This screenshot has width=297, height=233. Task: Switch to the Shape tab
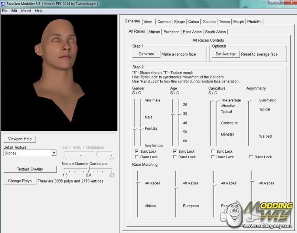[x=179, y=22]
